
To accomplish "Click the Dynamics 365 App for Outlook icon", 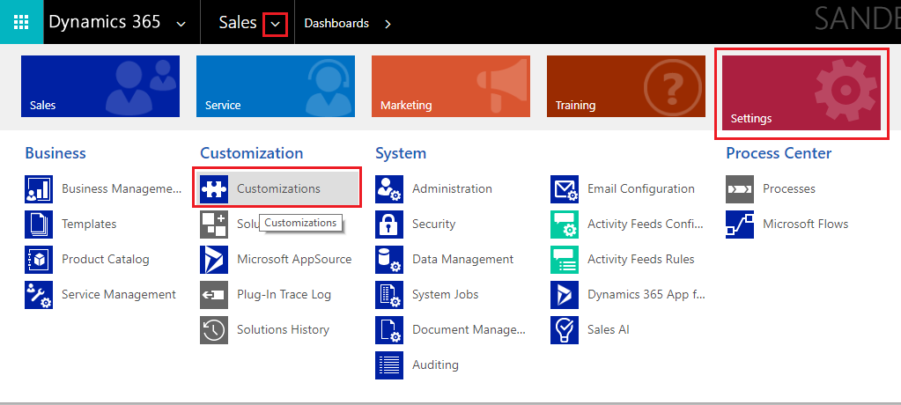I will coord(565,295).
